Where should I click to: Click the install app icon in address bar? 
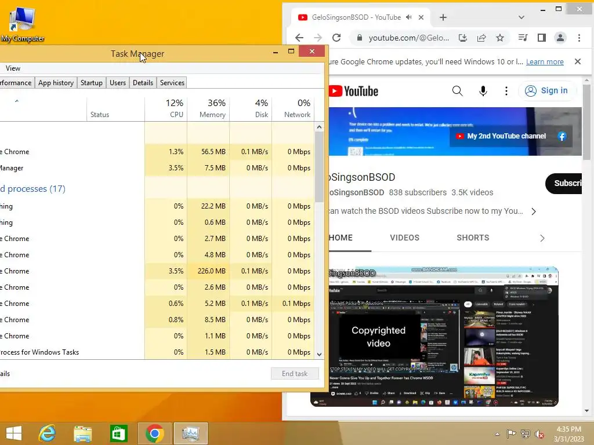click(x=462, y=38)
